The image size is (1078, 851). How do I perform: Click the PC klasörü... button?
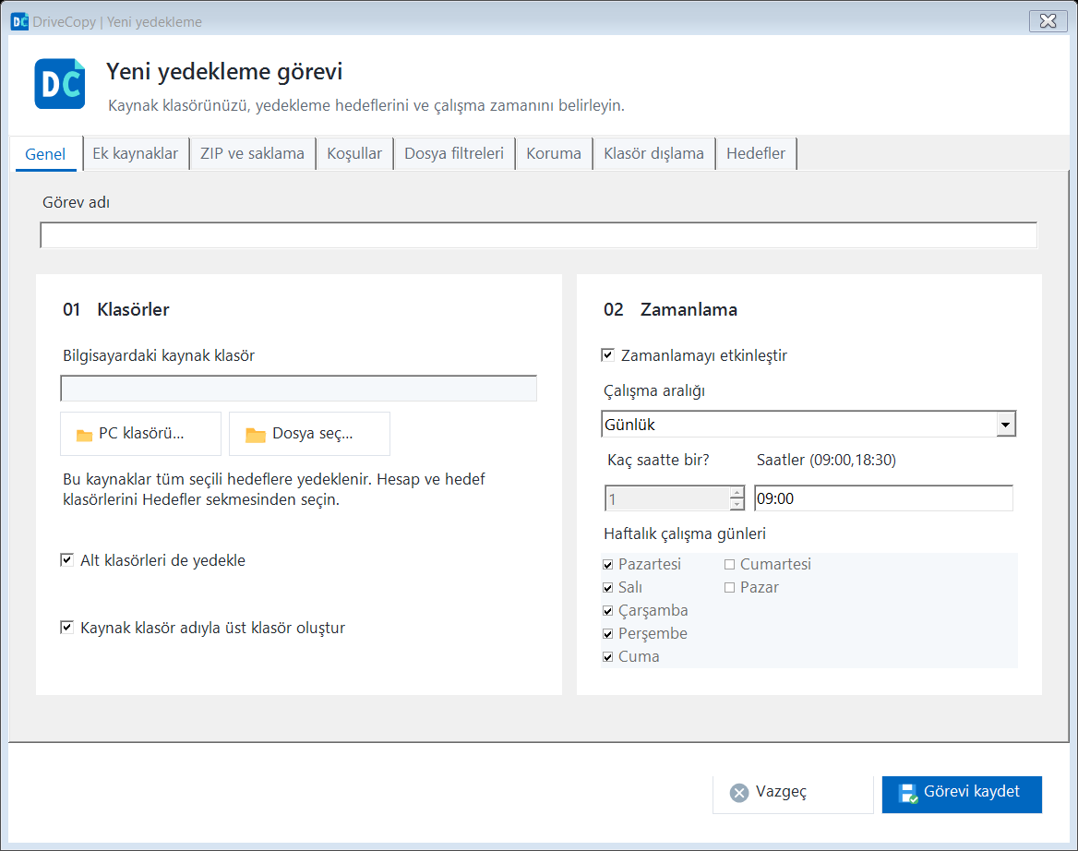coord(141,434)
